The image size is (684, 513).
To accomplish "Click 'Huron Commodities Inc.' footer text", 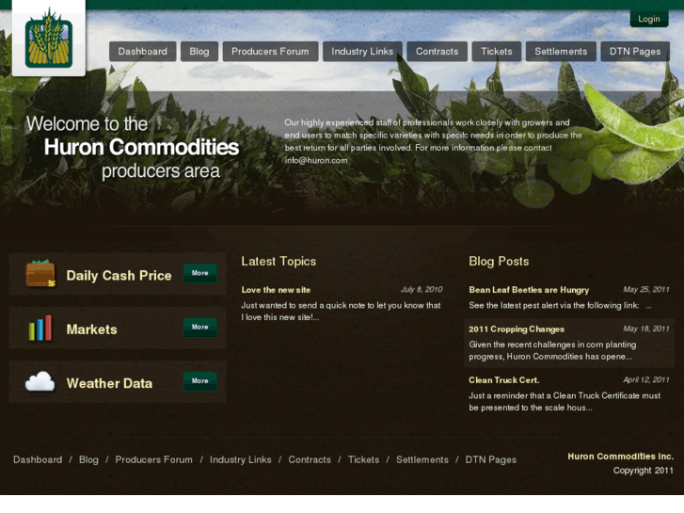I will click(x=620, y=457).
